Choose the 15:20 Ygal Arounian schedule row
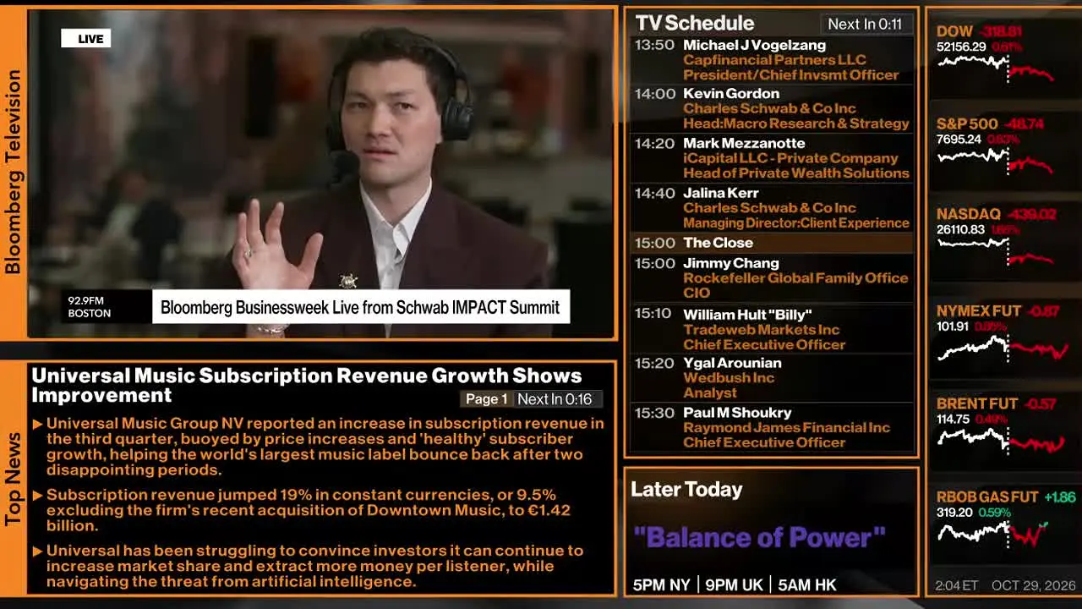 tap(773, 378)
